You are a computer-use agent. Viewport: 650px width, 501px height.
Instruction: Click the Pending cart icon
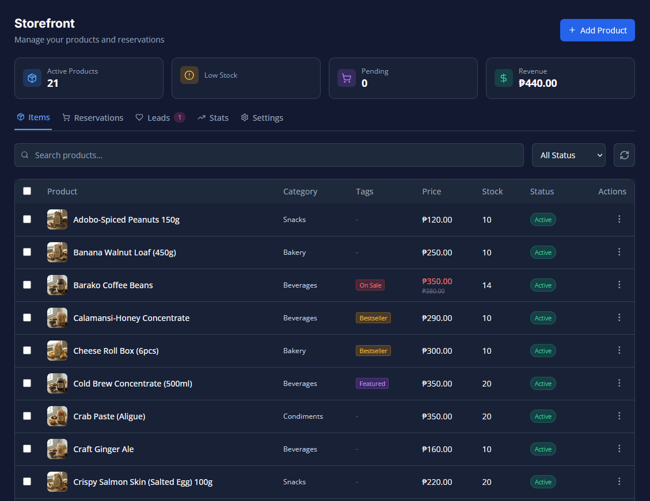[x=347, y=78]
